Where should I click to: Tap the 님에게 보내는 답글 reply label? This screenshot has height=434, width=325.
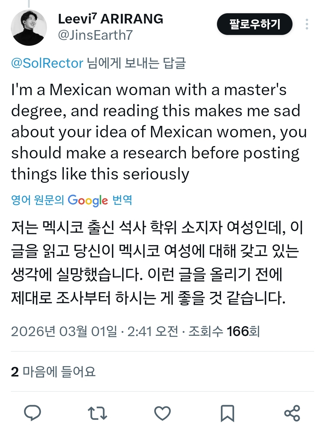pyautogui.click(x=136, y=63)
